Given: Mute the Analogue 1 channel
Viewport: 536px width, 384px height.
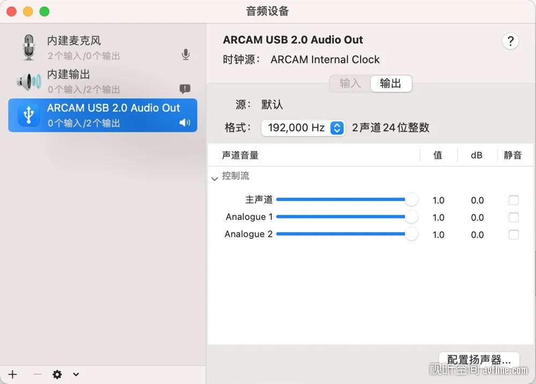Looking at the screenshot, I should [x=513, y=217].
